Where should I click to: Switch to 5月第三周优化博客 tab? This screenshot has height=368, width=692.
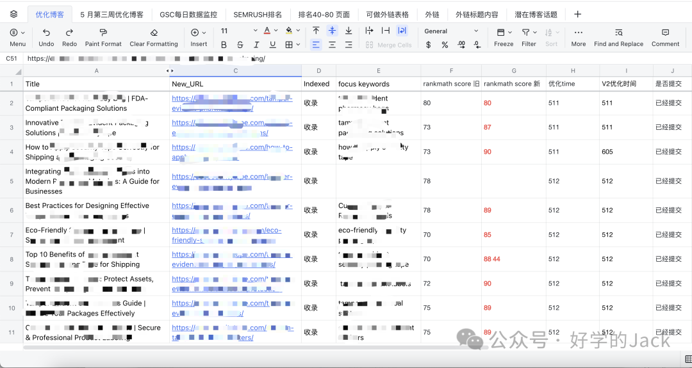tap(111, 15)
